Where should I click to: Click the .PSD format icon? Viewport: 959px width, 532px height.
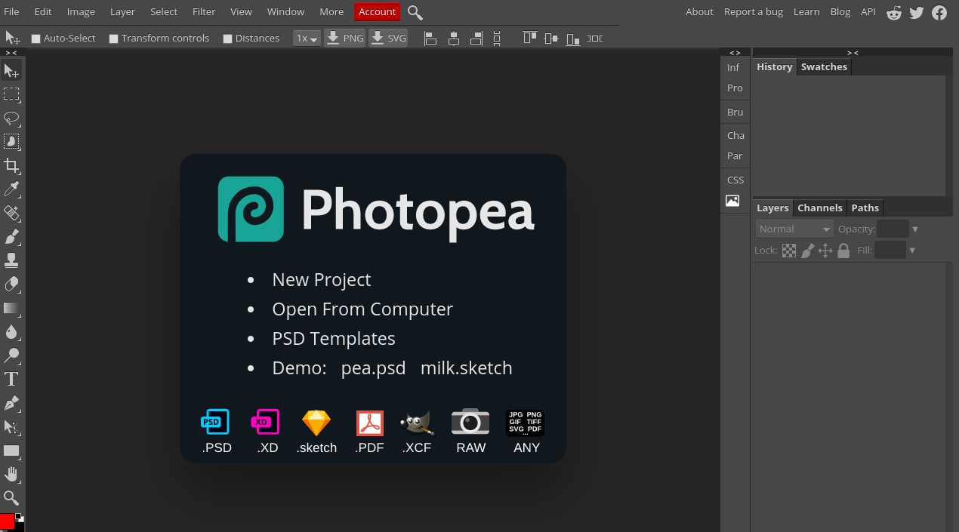click(215, 423)
